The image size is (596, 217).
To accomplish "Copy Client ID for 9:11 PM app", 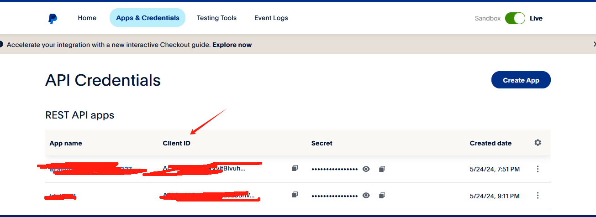I will coord(295,195).
